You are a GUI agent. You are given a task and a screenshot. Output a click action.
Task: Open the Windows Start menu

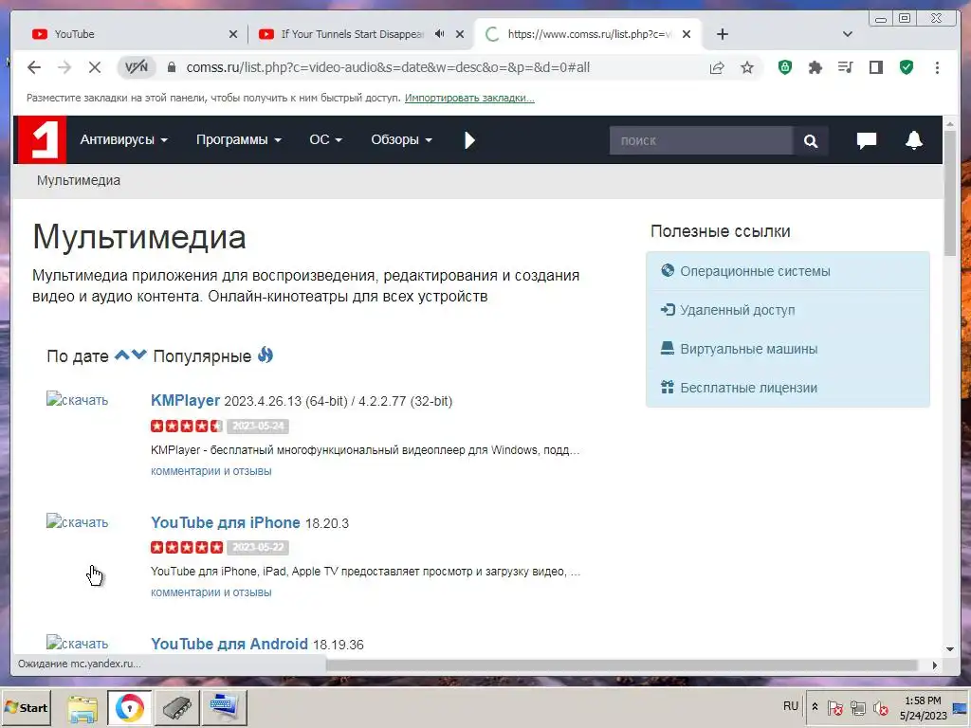coord(26,707)
